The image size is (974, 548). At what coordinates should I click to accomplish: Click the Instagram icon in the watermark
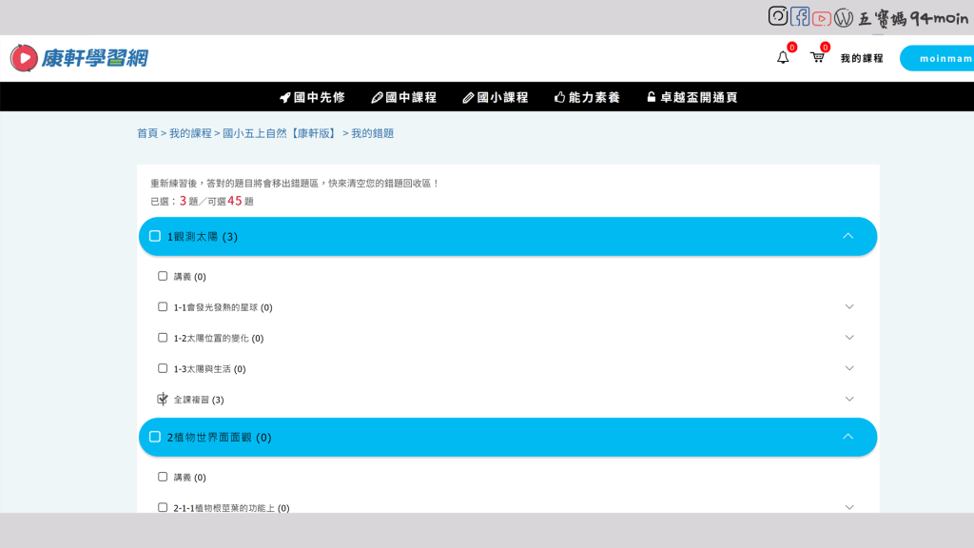tap(778, 16)
